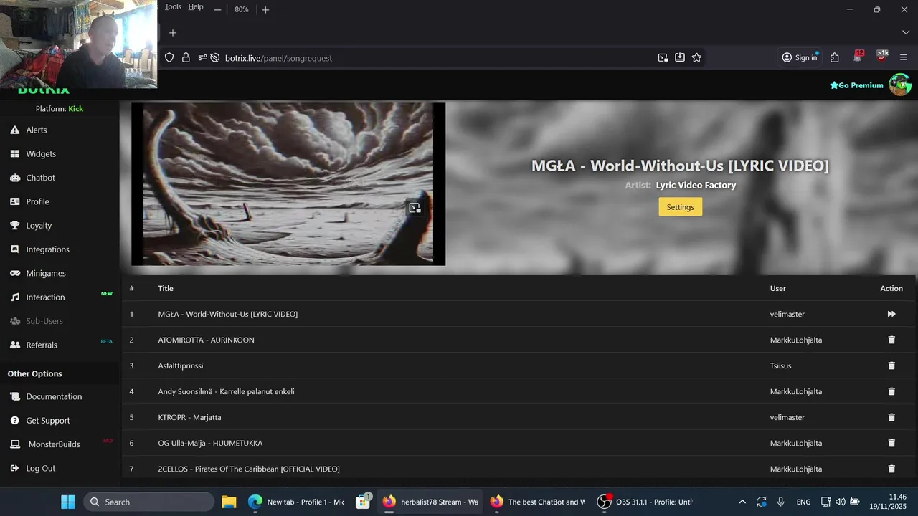Click the botrix.live address bar
The height and width of the screenshot is (516, 918).
pos(430,58)
